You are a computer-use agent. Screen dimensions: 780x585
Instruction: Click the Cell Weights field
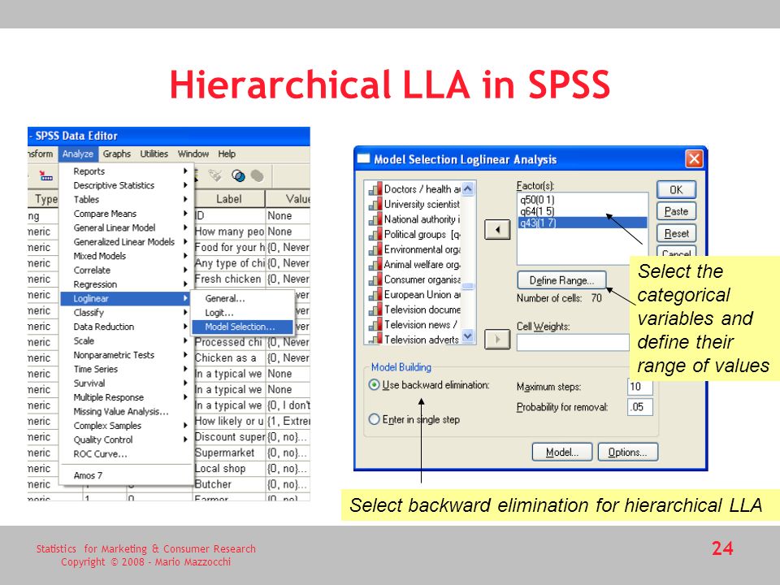573,343
